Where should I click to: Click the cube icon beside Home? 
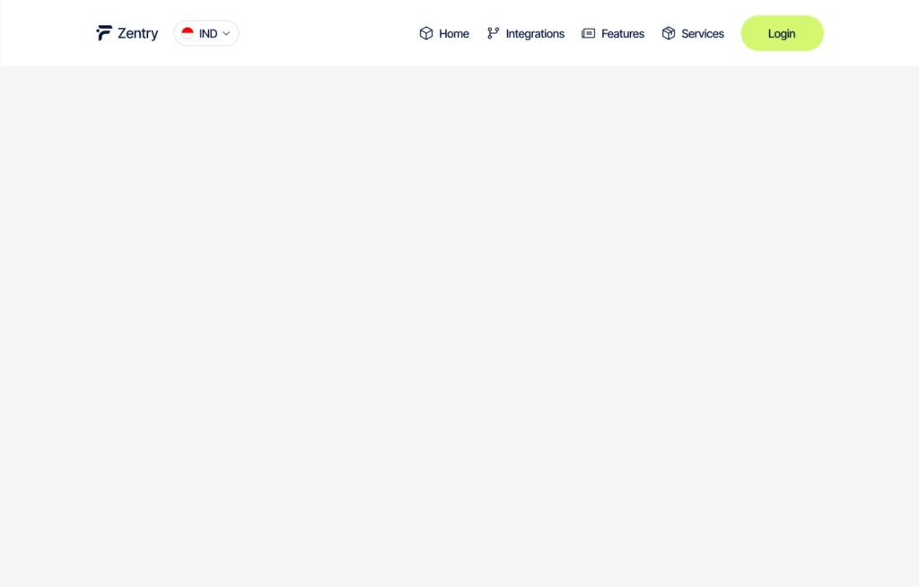[x=426, y=33]
